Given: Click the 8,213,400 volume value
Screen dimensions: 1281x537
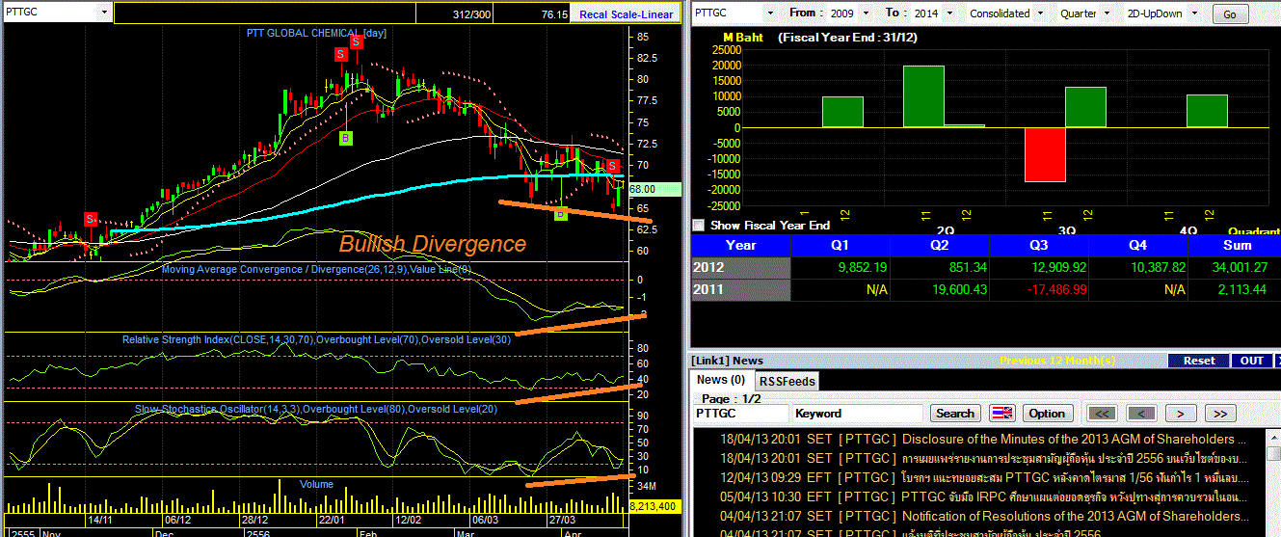Looking at the screenshot, I should [655, 505].
